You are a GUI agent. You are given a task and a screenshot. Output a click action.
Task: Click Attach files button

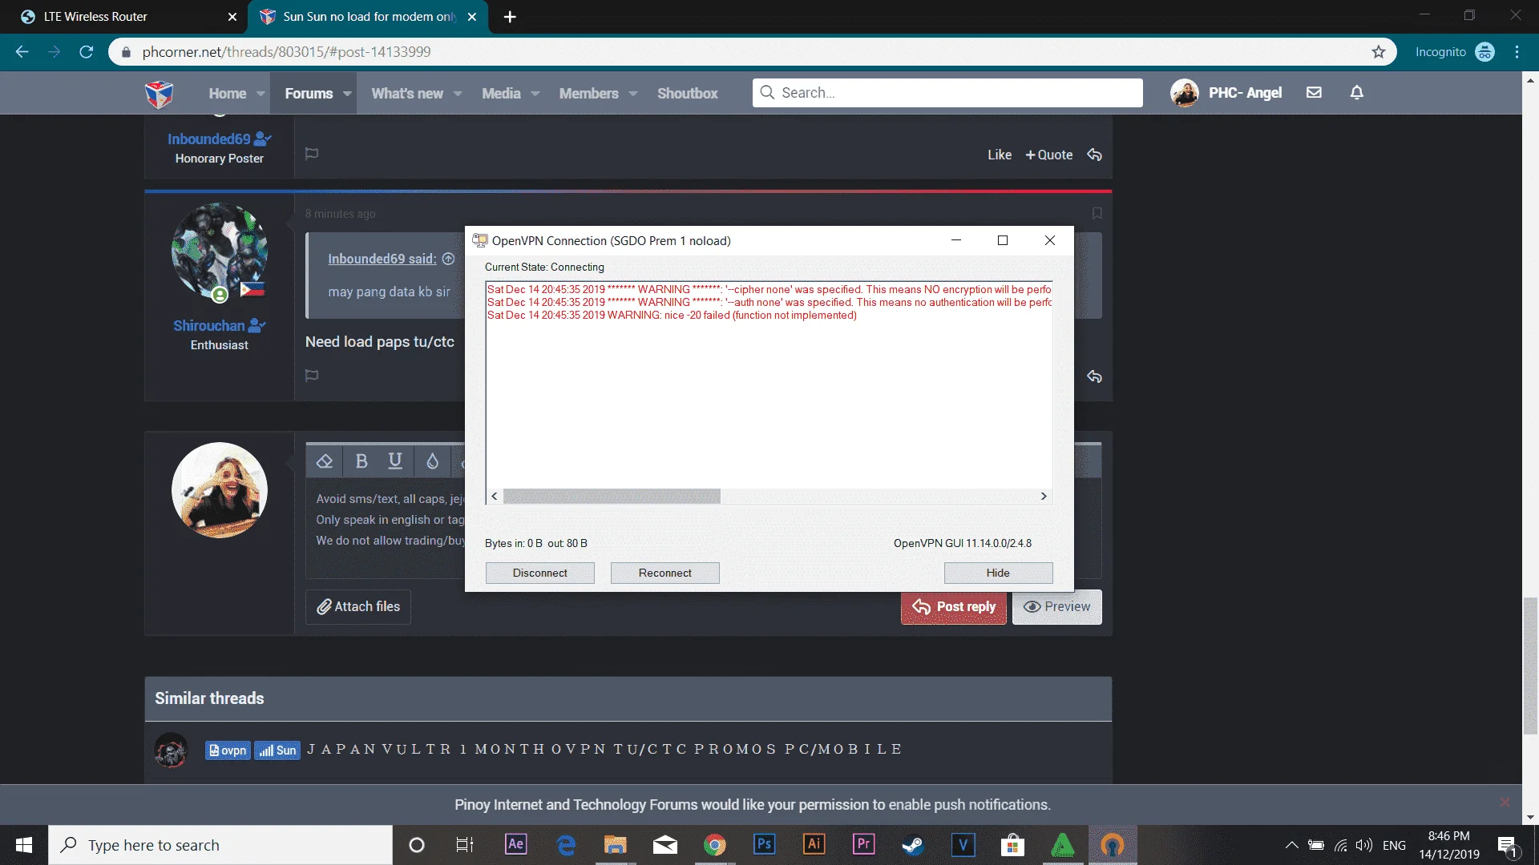(x=358, y=607)
